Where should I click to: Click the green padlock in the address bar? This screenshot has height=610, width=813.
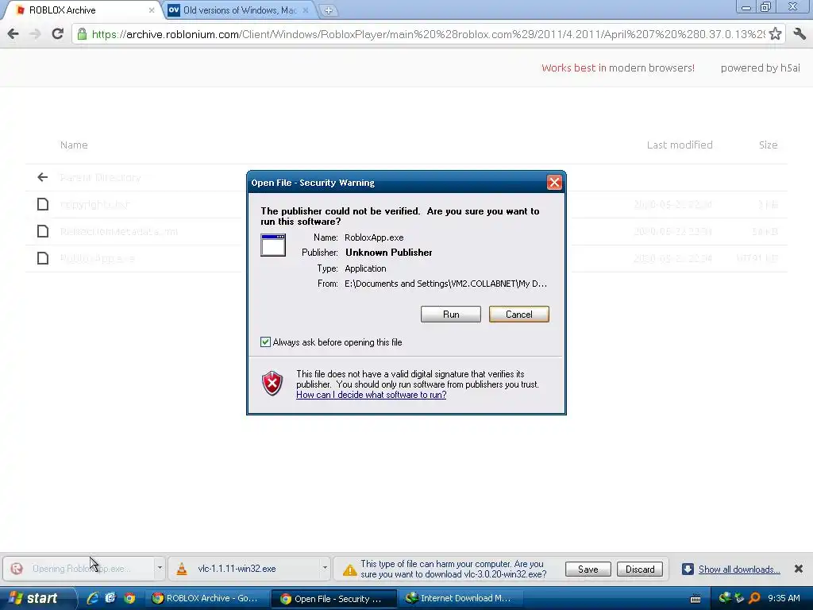tap(82, 34)
